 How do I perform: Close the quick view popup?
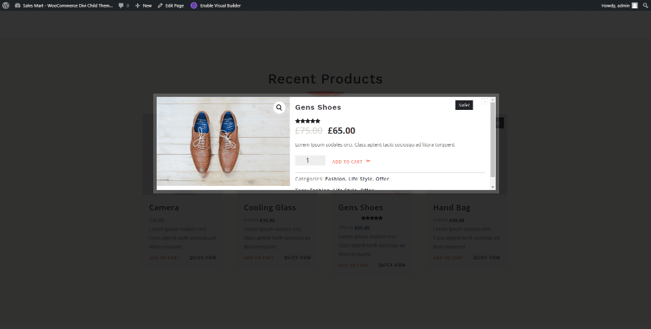(485, 102)
